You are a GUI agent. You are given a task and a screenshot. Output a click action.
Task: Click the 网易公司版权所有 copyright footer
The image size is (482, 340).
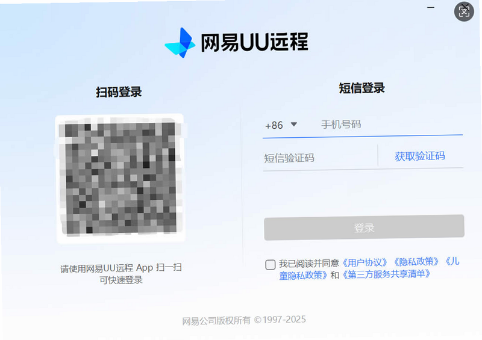(244, 320)
